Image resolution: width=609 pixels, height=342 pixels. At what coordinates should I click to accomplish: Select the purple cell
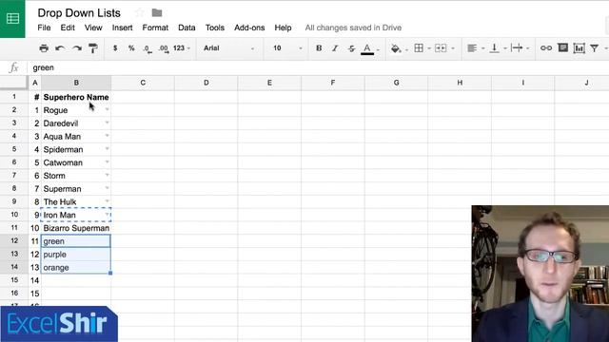[76, 255]
